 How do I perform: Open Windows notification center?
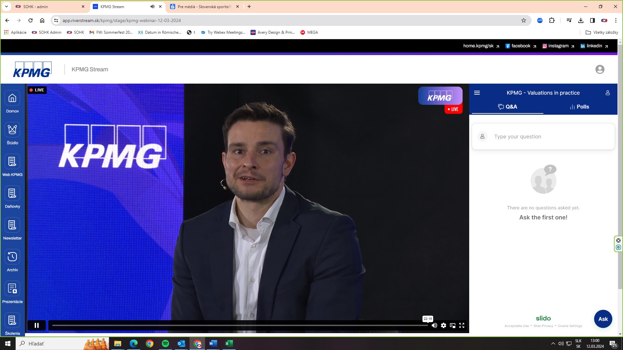613,344
